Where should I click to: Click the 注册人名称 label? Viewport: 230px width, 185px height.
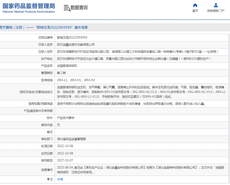coord(45,45)
